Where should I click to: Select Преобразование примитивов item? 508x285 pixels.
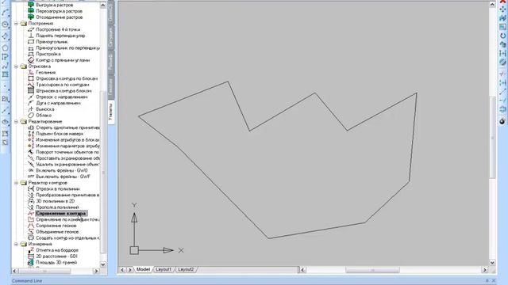click(x=67, y=196)
